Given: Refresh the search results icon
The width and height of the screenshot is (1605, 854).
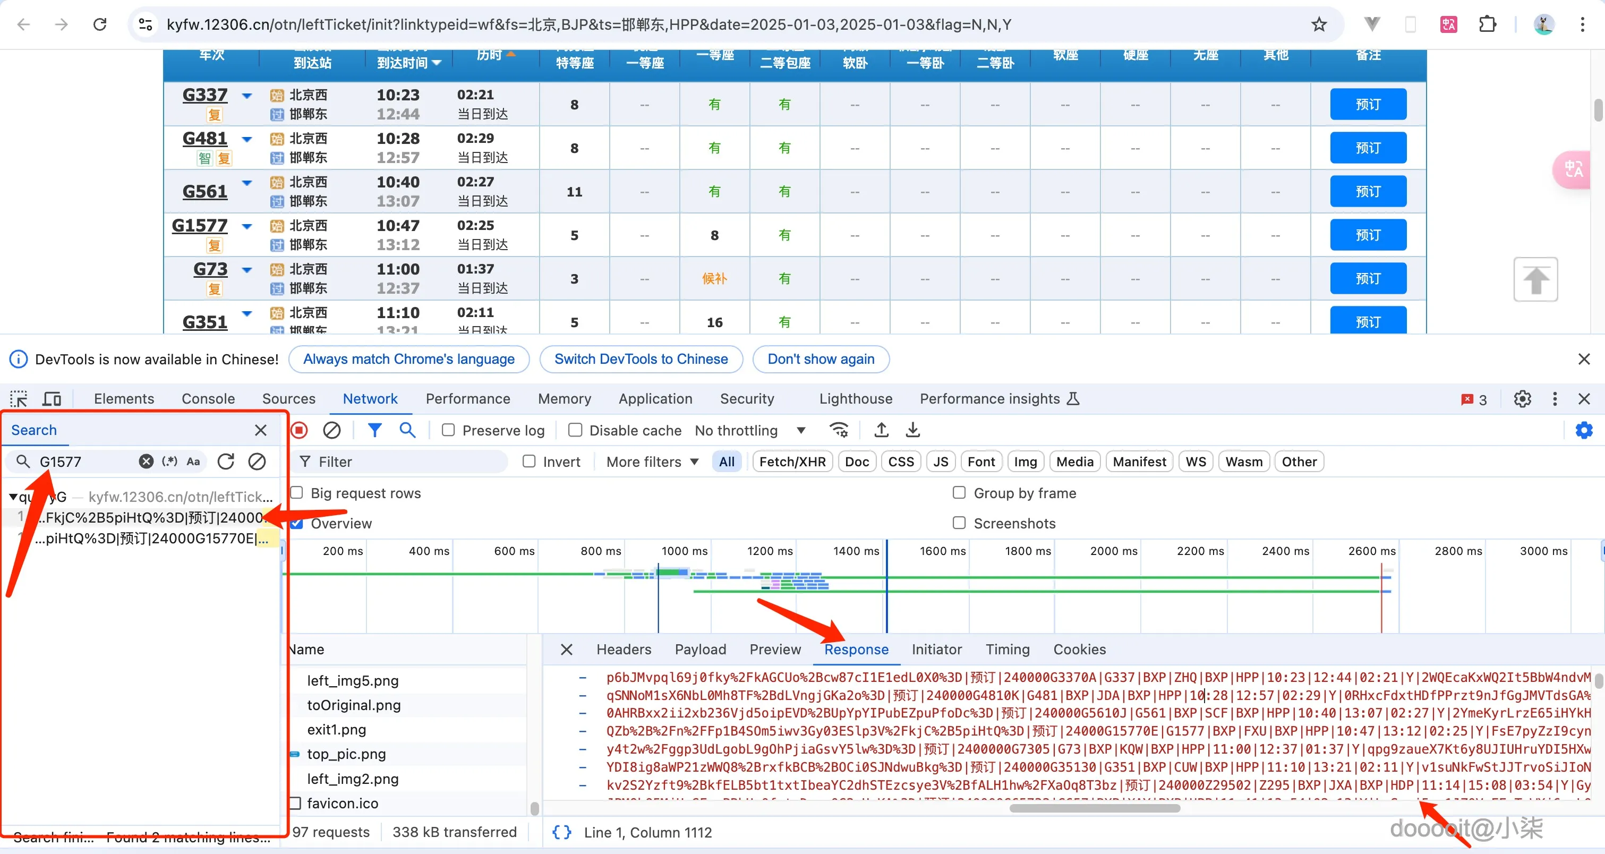Looking at the screenshot, I should [226, 462].
